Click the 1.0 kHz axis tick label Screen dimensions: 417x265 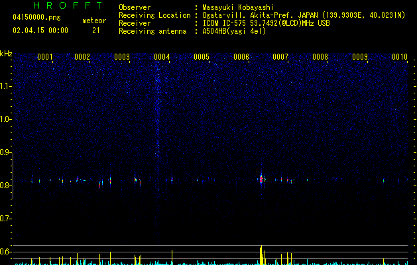click(x=6, y=119)
